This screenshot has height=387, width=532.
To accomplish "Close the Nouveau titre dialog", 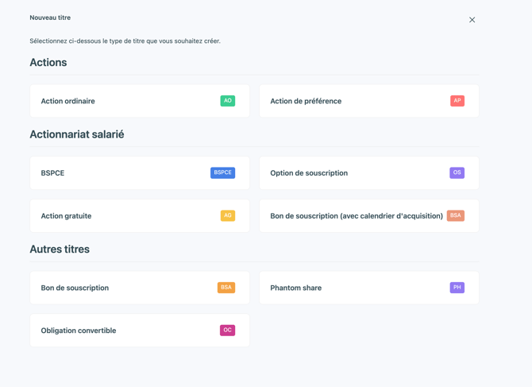I will (x=472, y=20).
